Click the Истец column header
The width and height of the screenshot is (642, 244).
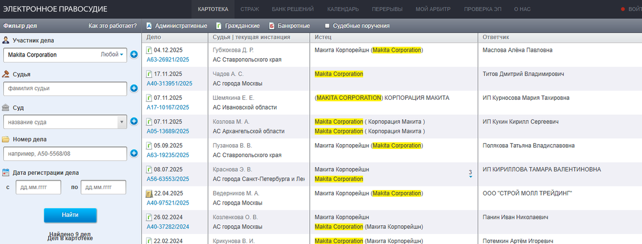pos(393,37)
